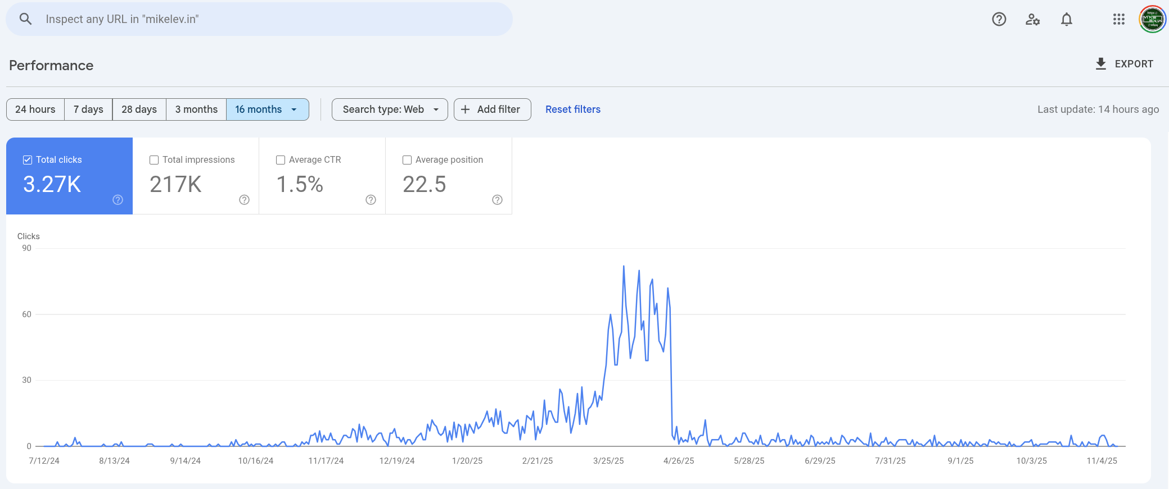The height and width of the screenshot is (489, 1169).
Task: Click the Last update: 14 hours ago text
Action: [x=1098, y=109]
